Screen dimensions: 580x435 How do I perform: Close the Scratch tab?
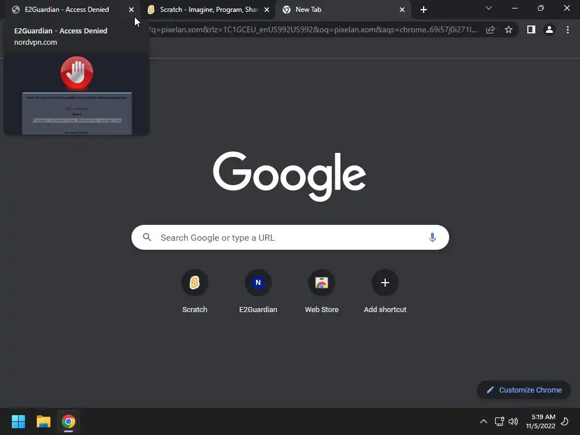click(x=267, y=10)
